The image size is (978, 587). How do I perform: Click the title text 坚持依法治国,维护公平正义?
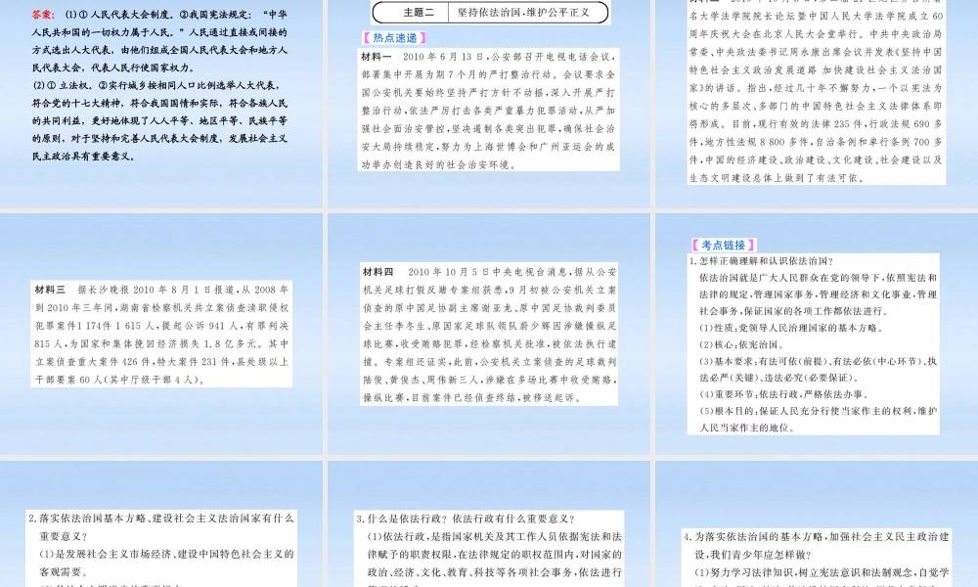pos(523,13)
